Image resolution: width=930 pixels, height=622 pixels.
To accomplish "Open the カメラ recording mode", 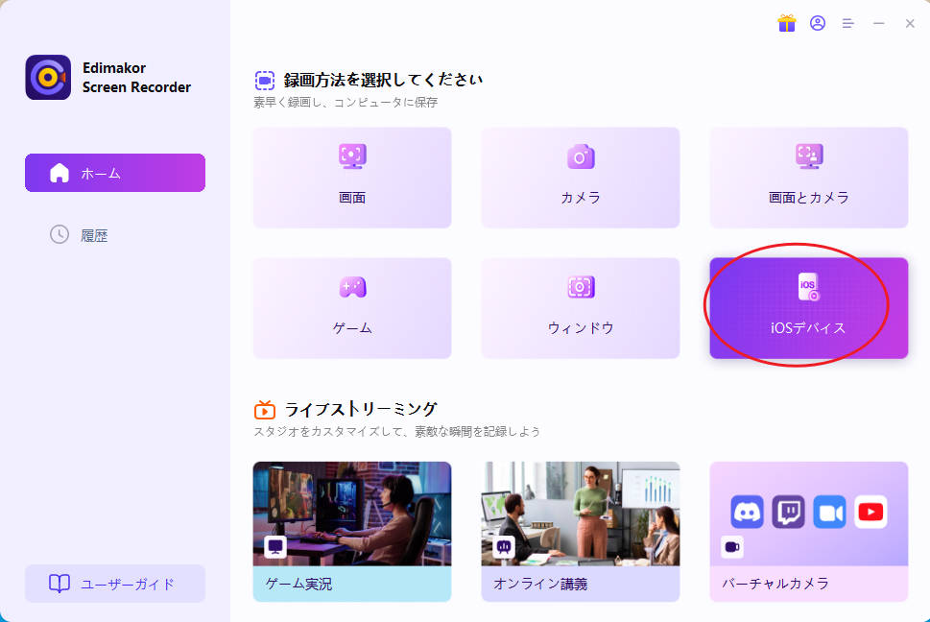I will (x=580, y=156).
